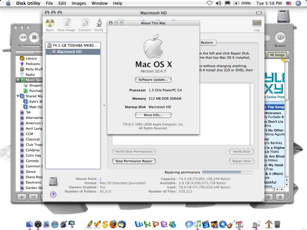Viewport: 307px width, 230px height.
Task: Toggle shuffle in iTunes bottom bar
Action: 33,197
